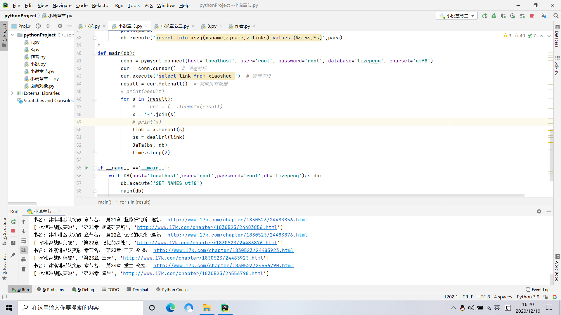
Task: Toggle scroll to end in Run console
Action: coord(24,250)
